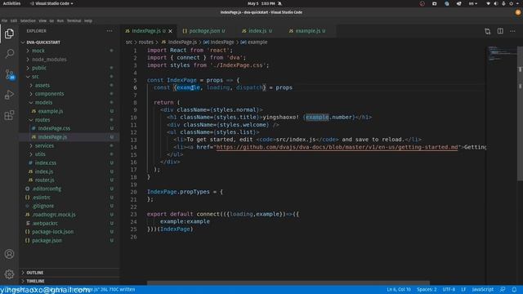This screenshot has height=294, width=523.
Task: Open the Selection menu
Action: coord(28,20)
